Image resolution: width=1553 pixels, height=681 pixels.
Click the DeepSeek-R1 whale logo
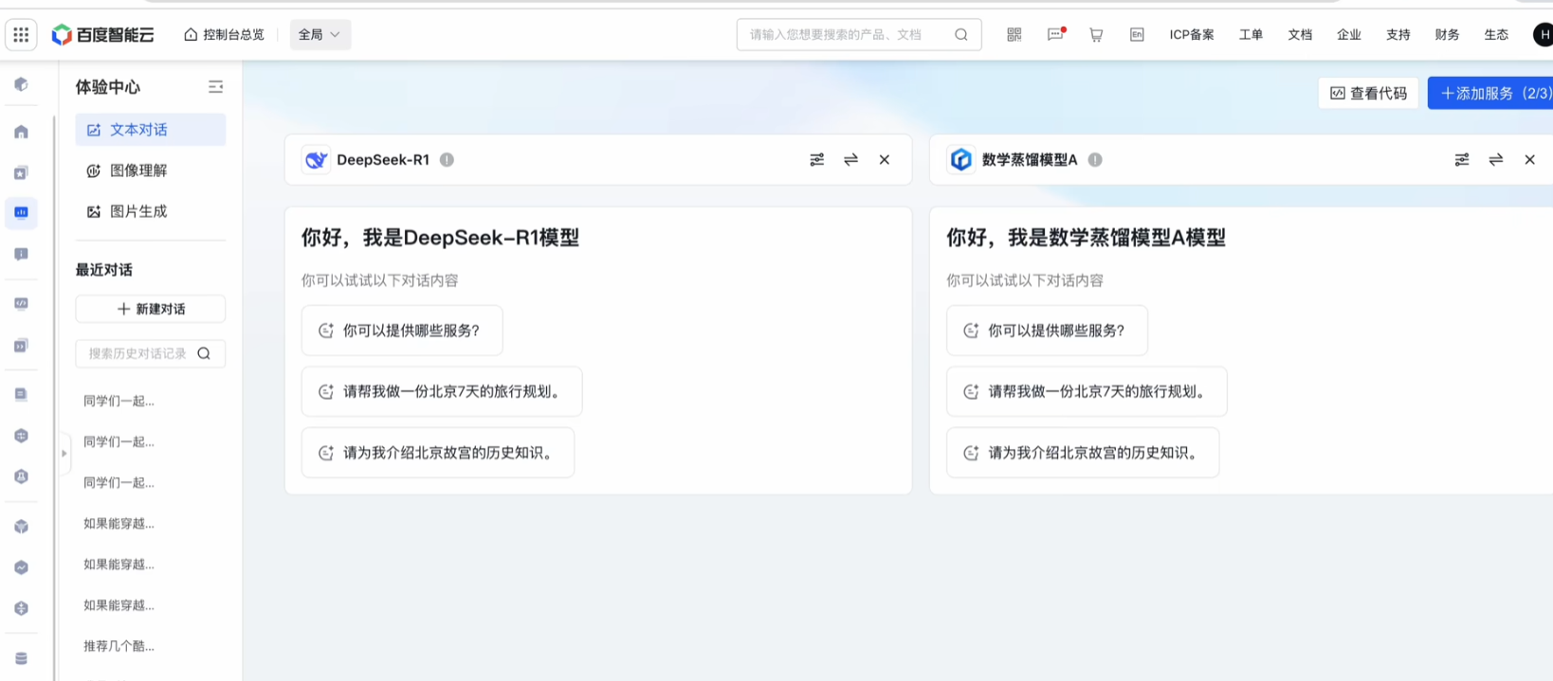[x=316, y=160]
